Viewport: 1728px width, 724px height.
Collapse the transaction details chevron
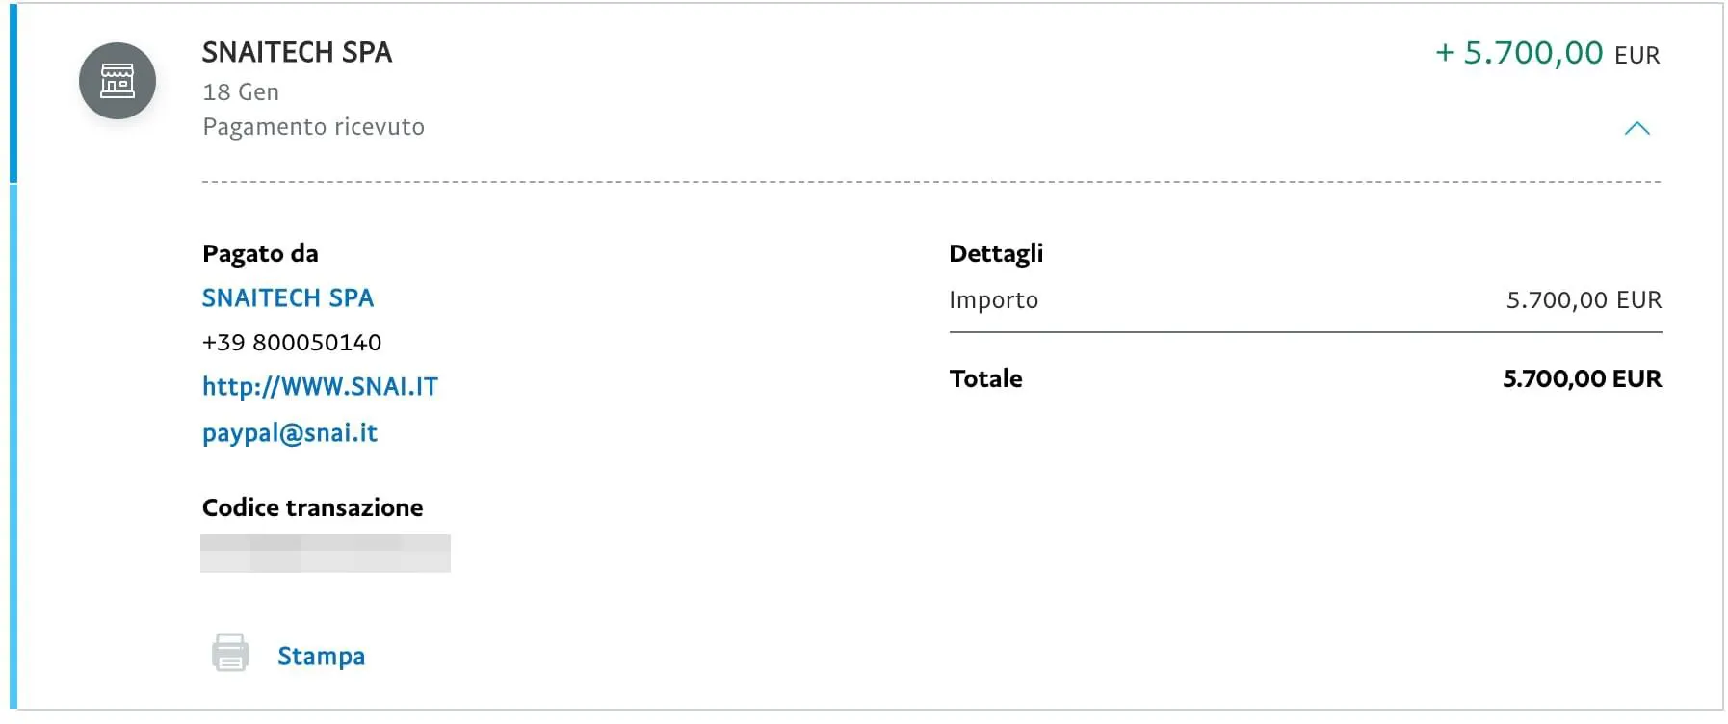click(1636, 128)
